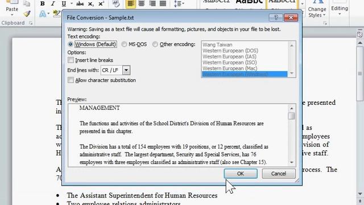
Task: Open Clipboard pane launcher
Action: (31, 23)
